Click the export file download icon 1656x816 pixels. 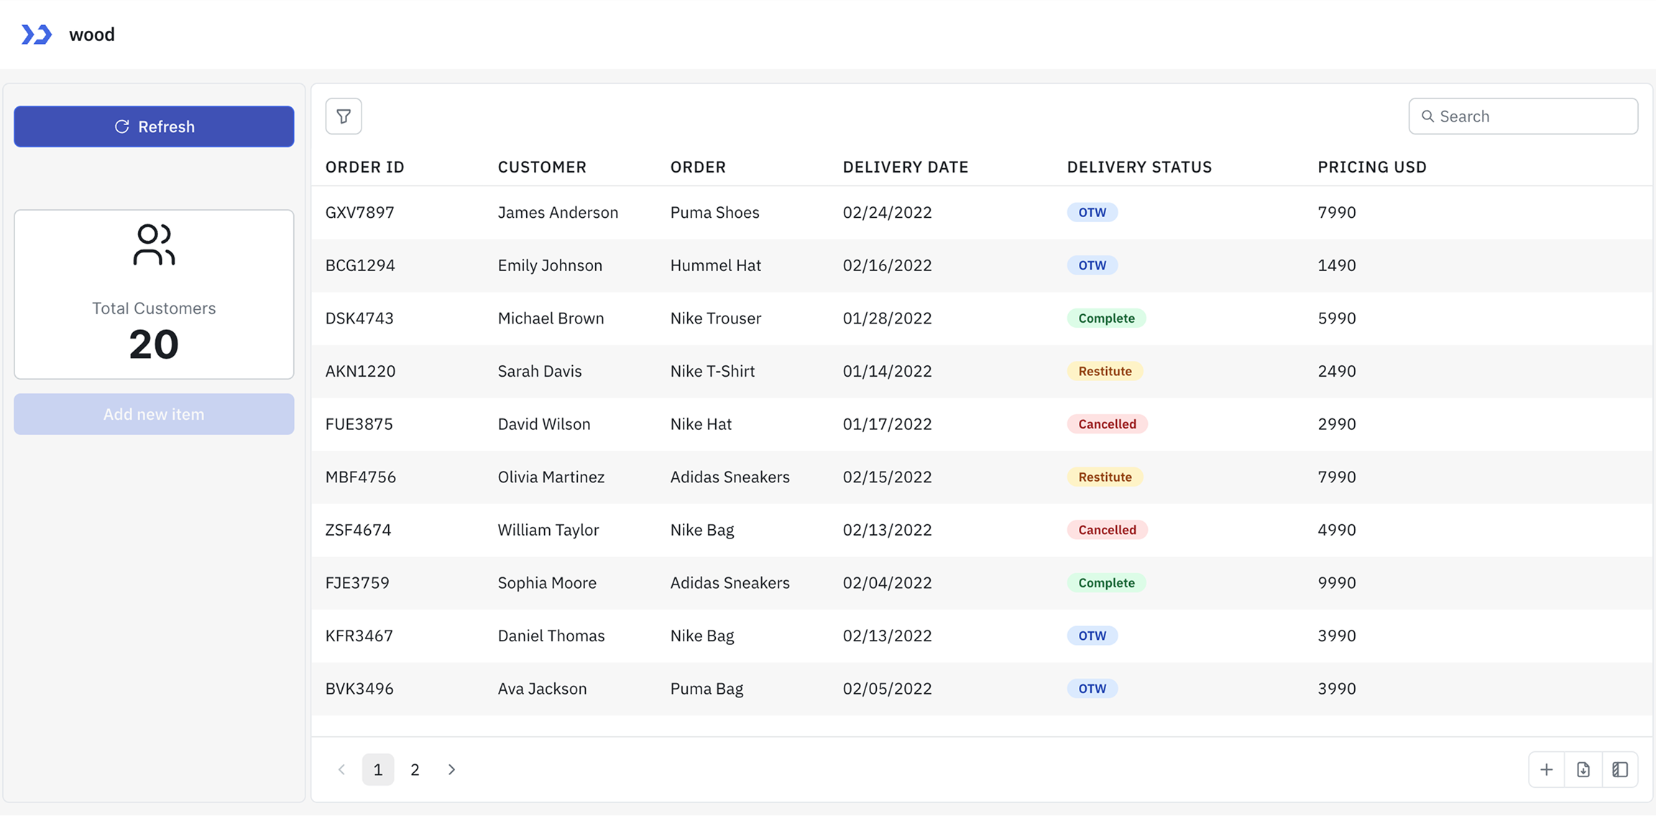1583,769
